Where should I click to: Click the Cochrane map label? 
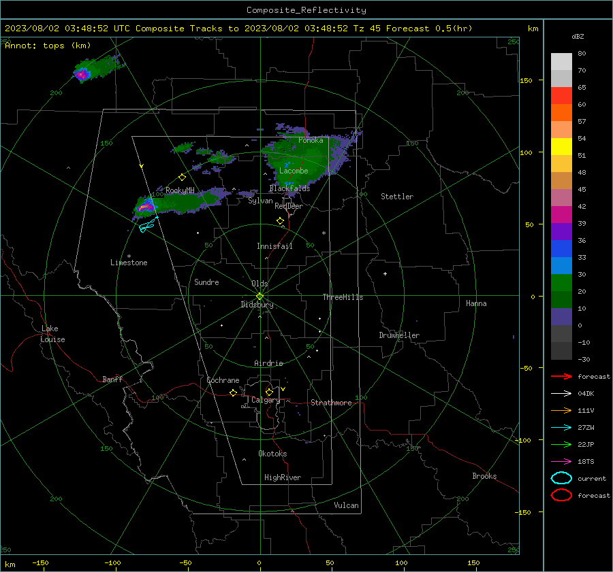223,380
